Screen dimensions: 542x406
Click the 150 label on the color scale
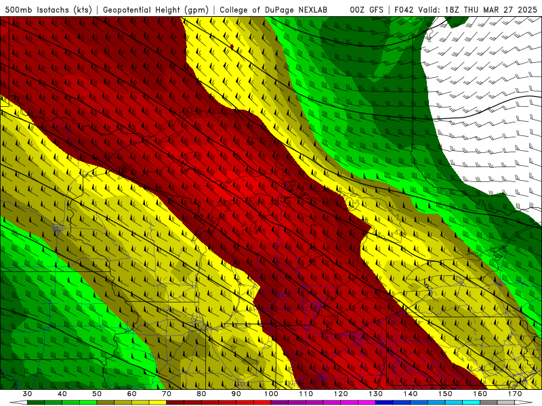pos(445,394)
